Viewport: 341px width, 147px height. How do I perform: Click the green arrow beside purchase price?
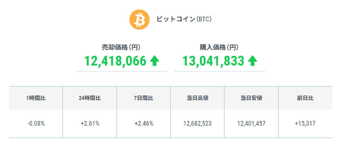252,61
